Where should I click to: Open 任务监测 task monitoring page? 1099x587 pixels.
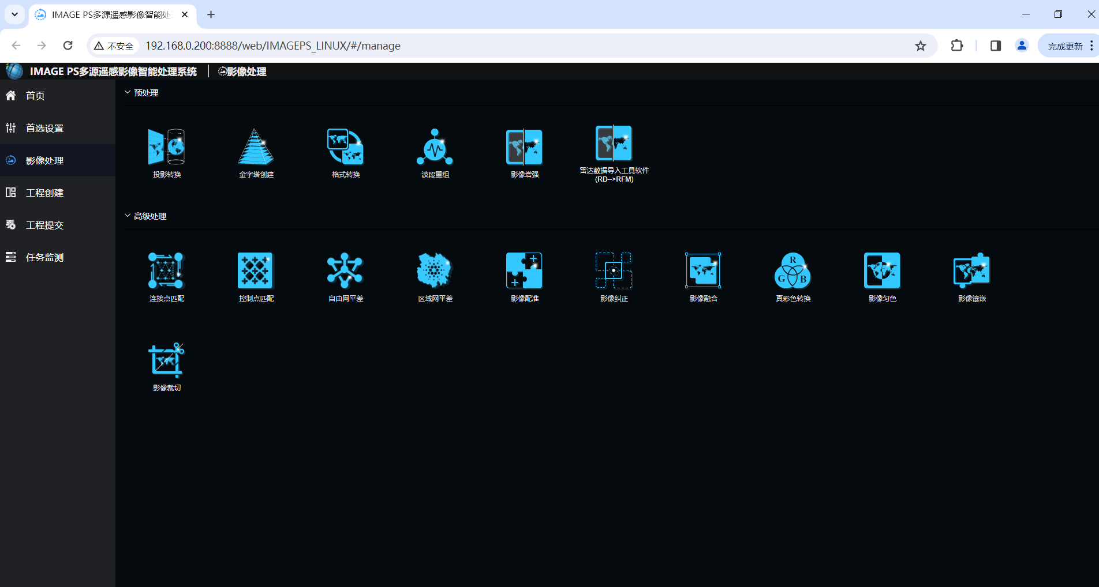(x=44, y=257)
